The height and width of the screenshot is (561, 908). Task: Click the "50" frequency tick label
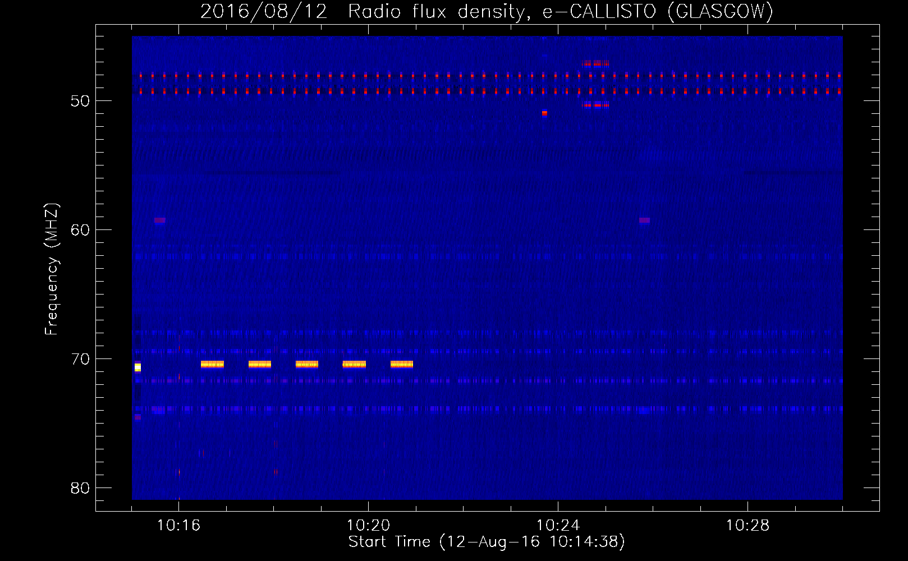[x=80, y=101]
